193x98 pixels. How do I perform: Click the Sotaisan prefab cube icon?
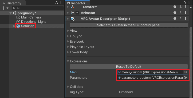click(x=18, y=26)
